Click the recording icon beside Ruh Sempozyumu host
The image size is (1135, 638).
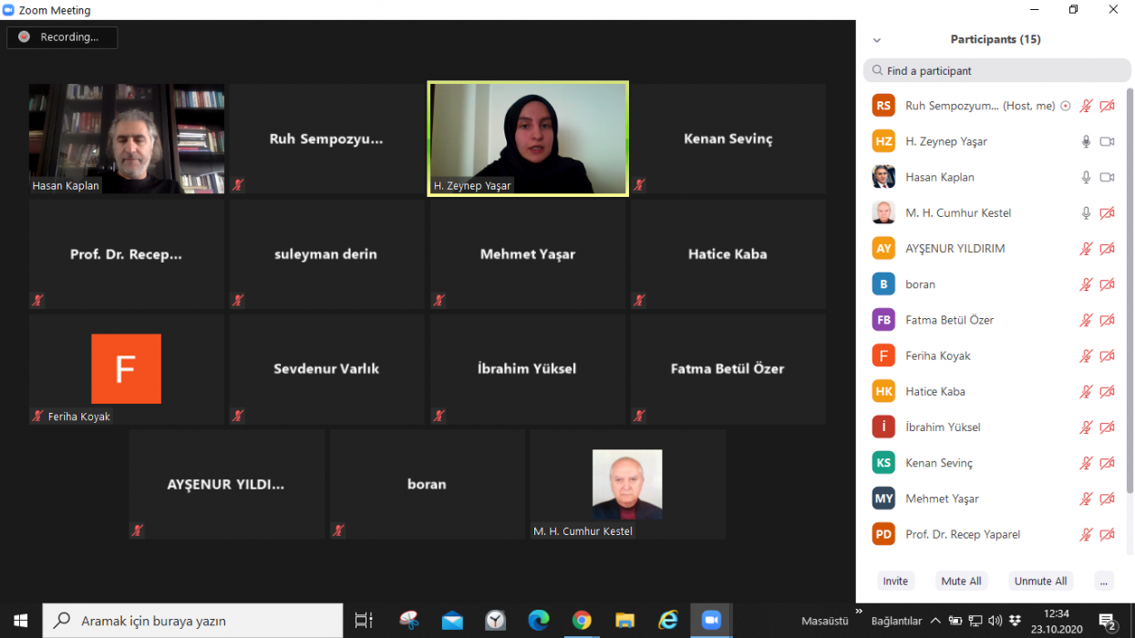1065,106
